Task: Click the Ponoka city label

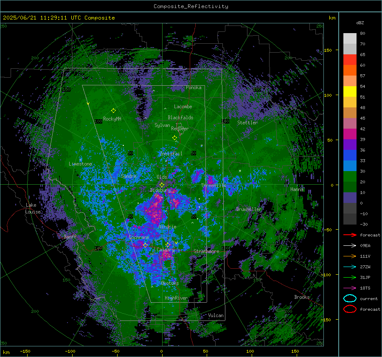Action: (194, 87)
